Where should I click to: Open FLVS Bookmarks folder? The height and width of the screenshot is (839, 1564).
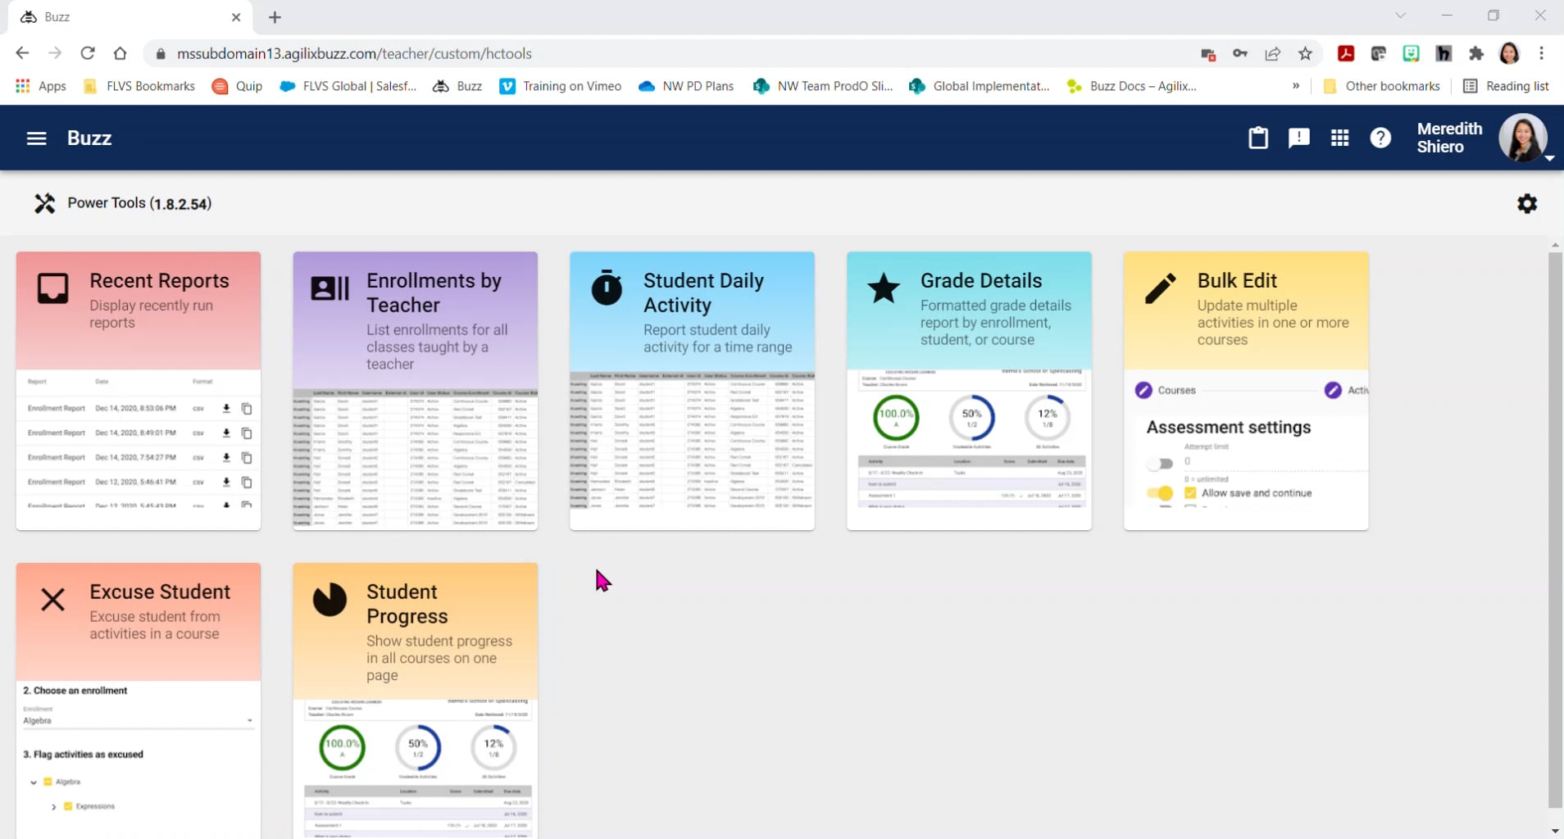click(x=139, y=86)
